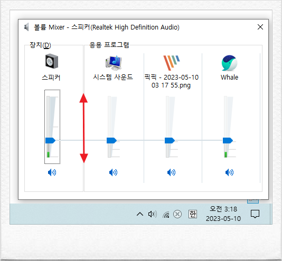Click the Whale browser icon
The height and width of the screenshot is (261, 282).
click(x=229, y=63)
